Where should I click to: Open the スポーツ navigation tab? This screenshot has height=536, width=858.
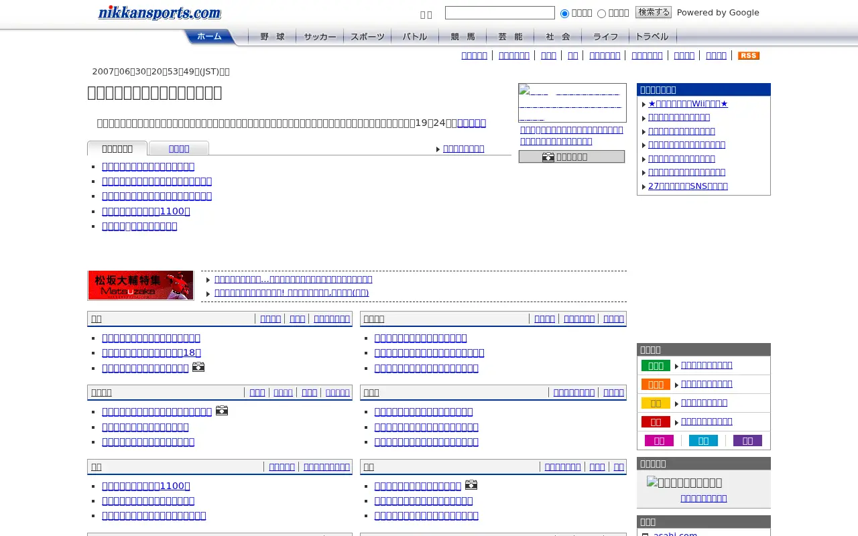367,37
